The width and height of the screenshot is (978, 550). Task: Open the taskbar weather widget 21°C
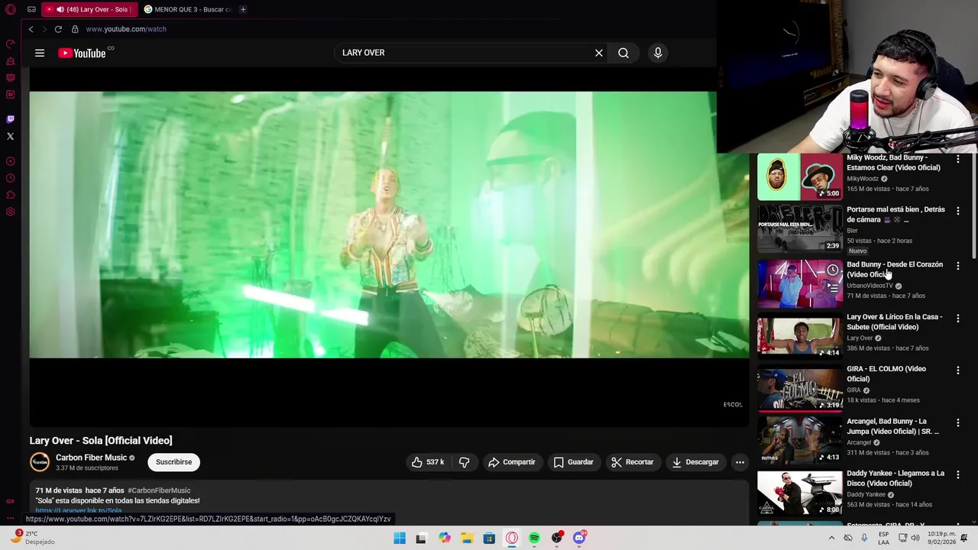click(34, 539)
